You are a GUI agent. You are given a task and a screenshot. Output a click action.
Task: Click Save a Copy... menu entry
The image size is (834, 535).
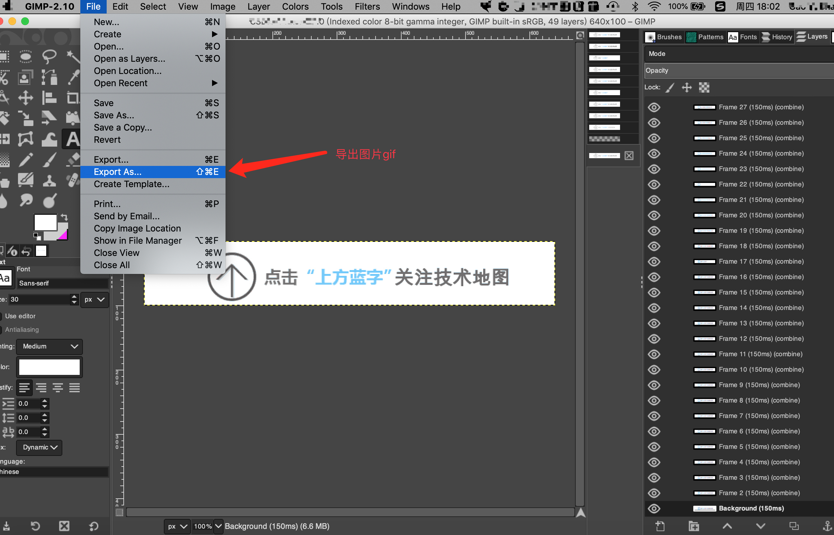pyautogui.click(x=123, y=128)
